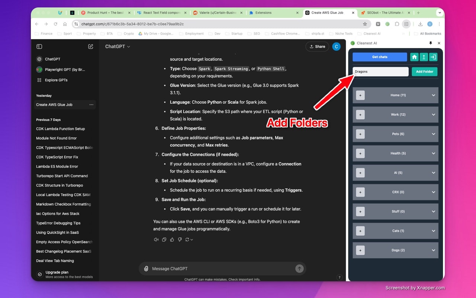Click the plus button on CRX folder
This screenshot has width=476, height=298.
360,192
